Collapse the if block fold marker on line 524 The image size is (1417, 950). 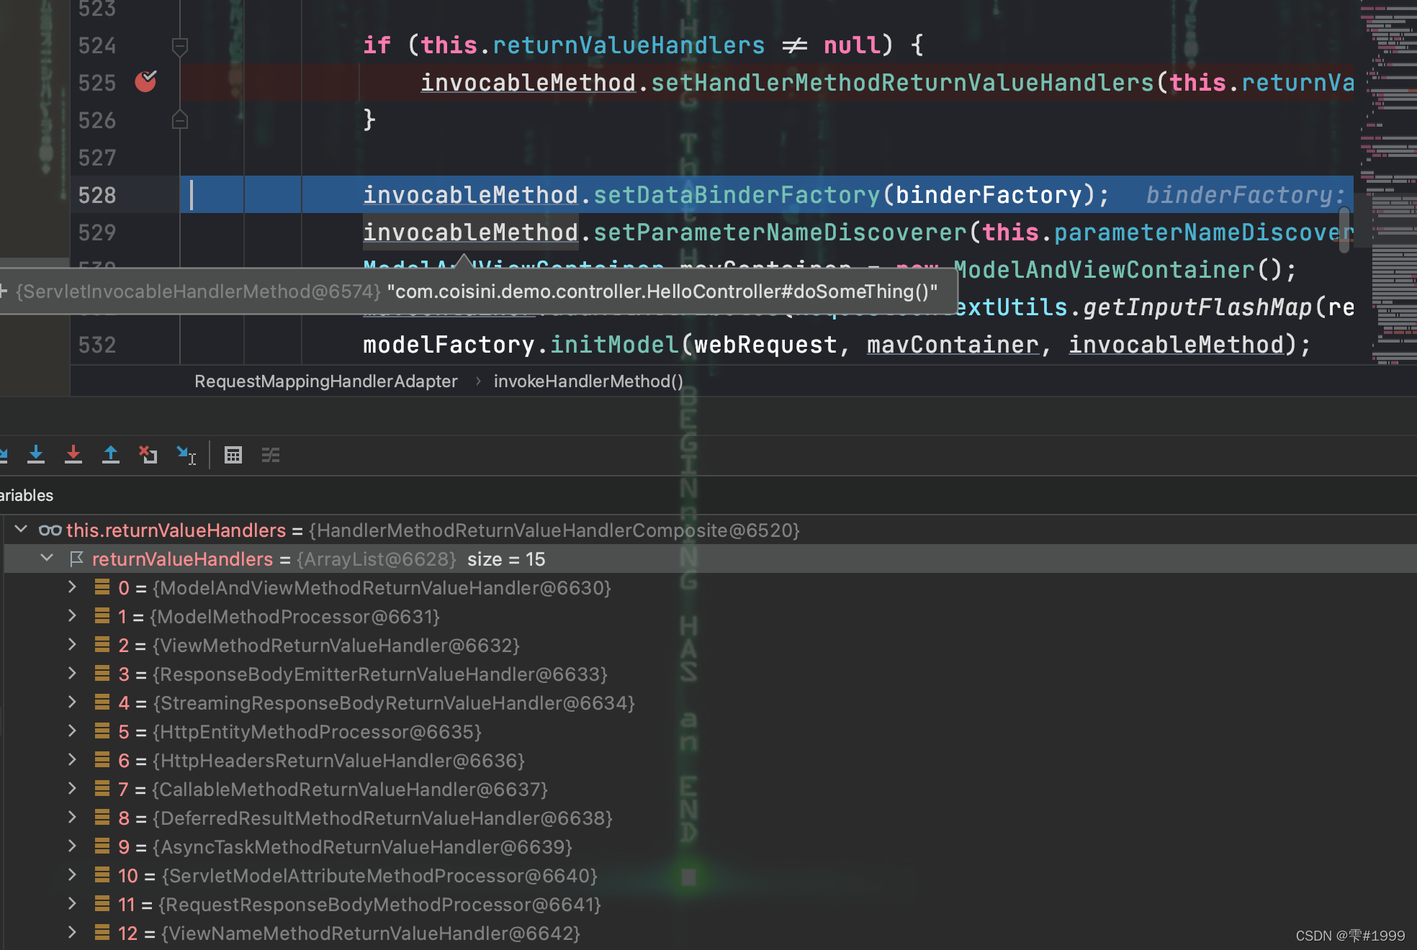pos(180,46)
